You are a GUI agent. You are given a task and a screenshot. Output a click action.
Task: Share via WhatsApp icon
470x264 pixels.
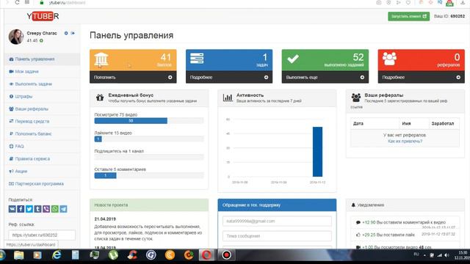coord(55,209)
